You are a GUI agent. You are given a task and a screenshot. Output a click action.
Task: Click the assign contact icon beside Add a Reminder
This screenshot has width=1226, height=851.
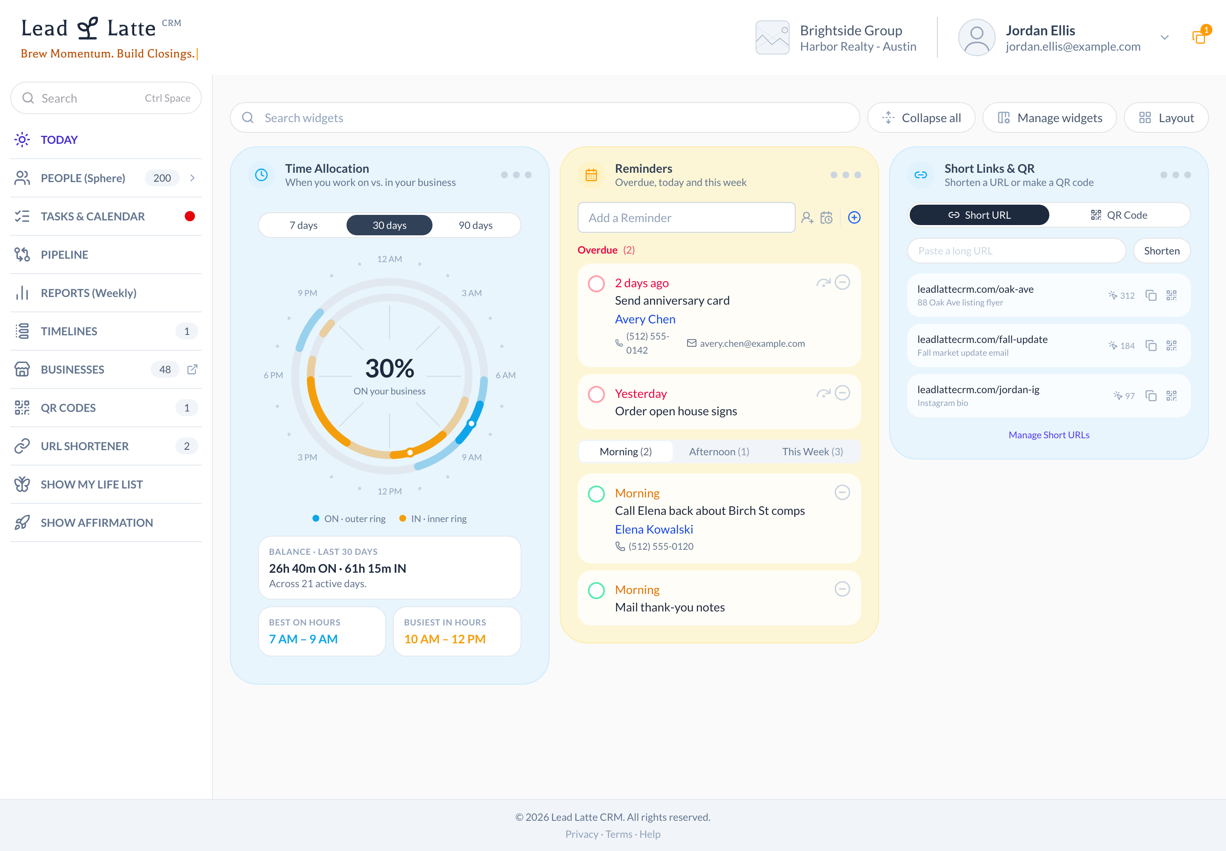point(807,217)
